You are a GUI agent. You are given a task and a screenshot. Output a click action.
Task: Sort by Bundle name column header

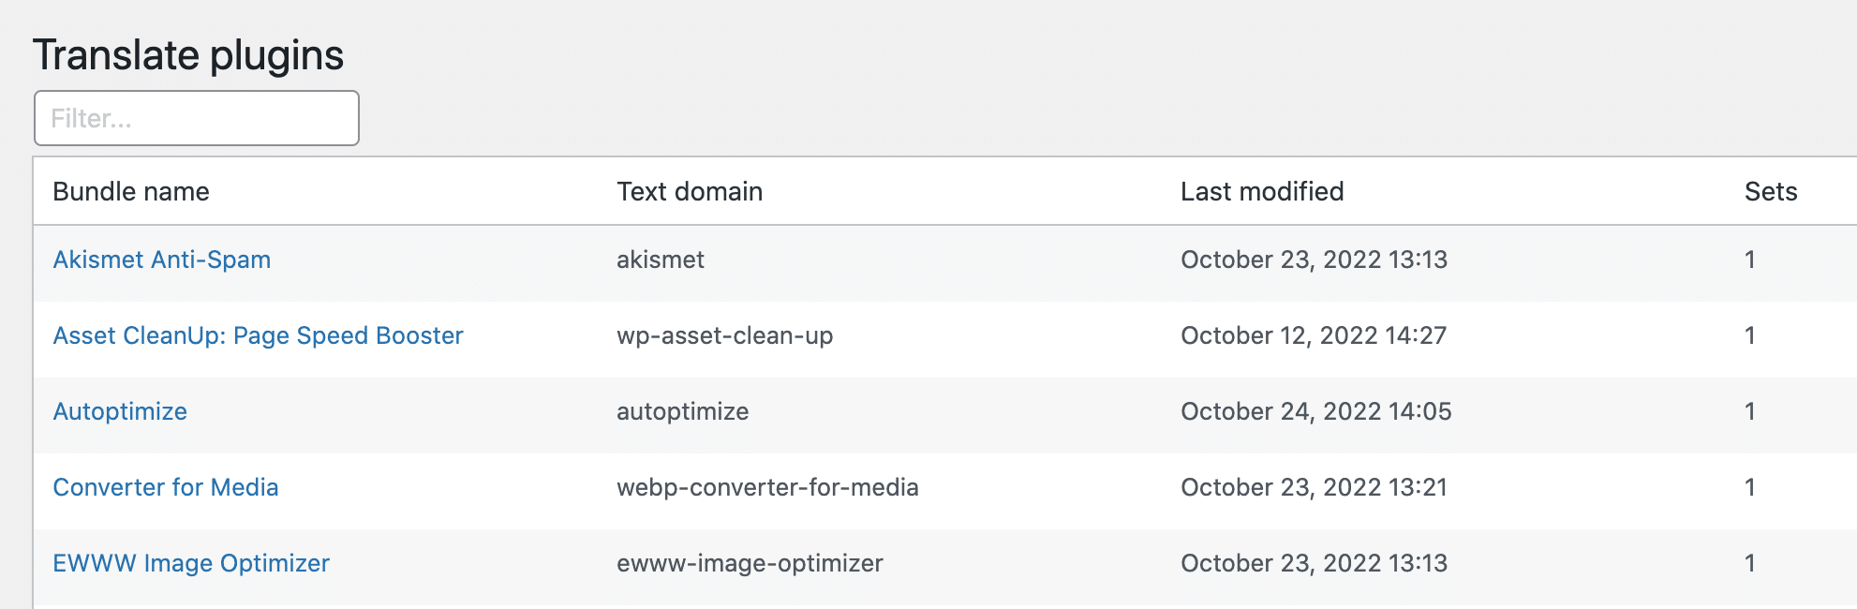click(131, 191)
